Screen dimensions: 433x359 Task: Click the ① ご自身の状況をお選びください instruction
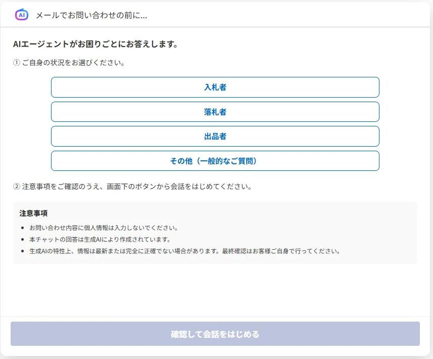pyautogui.click(x=69, y=63)
